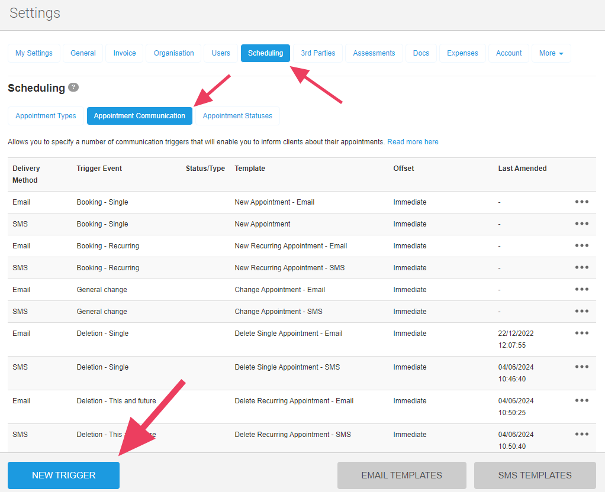This screenshot has height=492, width=605.
Task: Go to the Appointment Statuses sub-tab
Action: click(237, 116)
